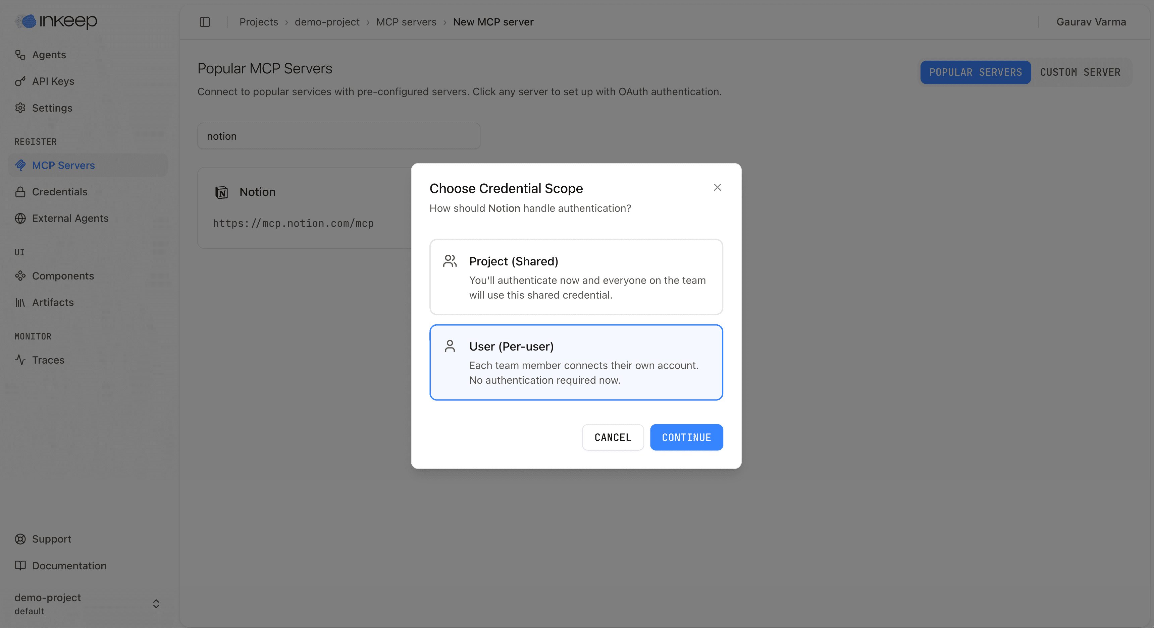Open the Traces activity icon
This screenshot has height=628, width=1154.
coord(20,360)
